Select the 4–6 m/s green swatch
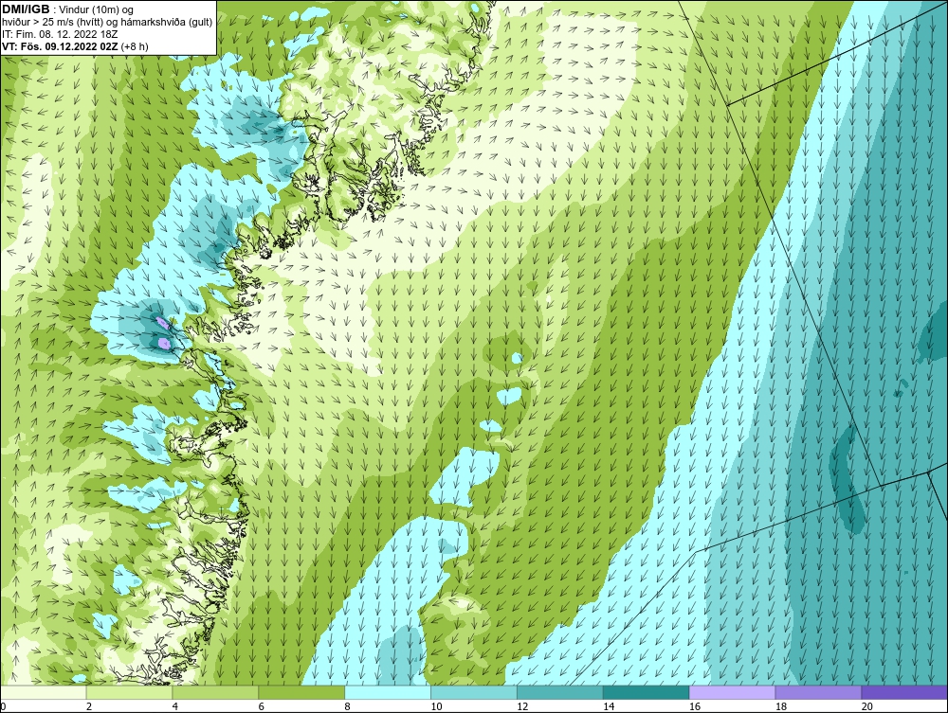 tap(215, 692)
